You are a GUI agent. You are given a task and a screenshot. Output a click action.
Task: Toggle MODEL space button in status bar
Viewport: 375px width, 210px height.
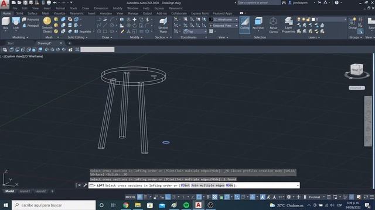pyautogui.click(x=130, y=197)
